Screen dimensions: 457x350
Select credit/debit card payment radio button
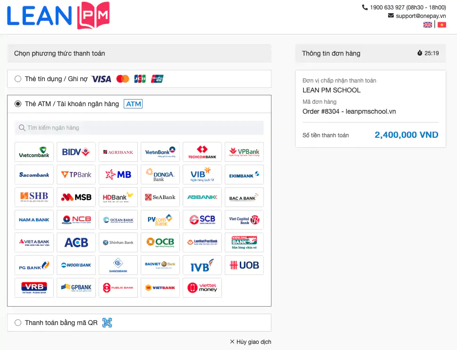point(18,79)
